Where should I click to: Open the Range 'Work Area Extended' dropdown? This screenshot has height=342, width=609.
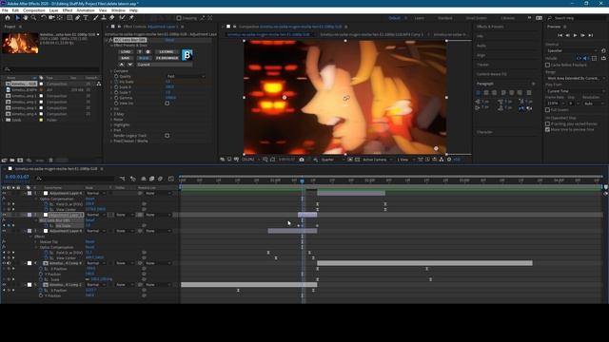(x=576, y=78)
